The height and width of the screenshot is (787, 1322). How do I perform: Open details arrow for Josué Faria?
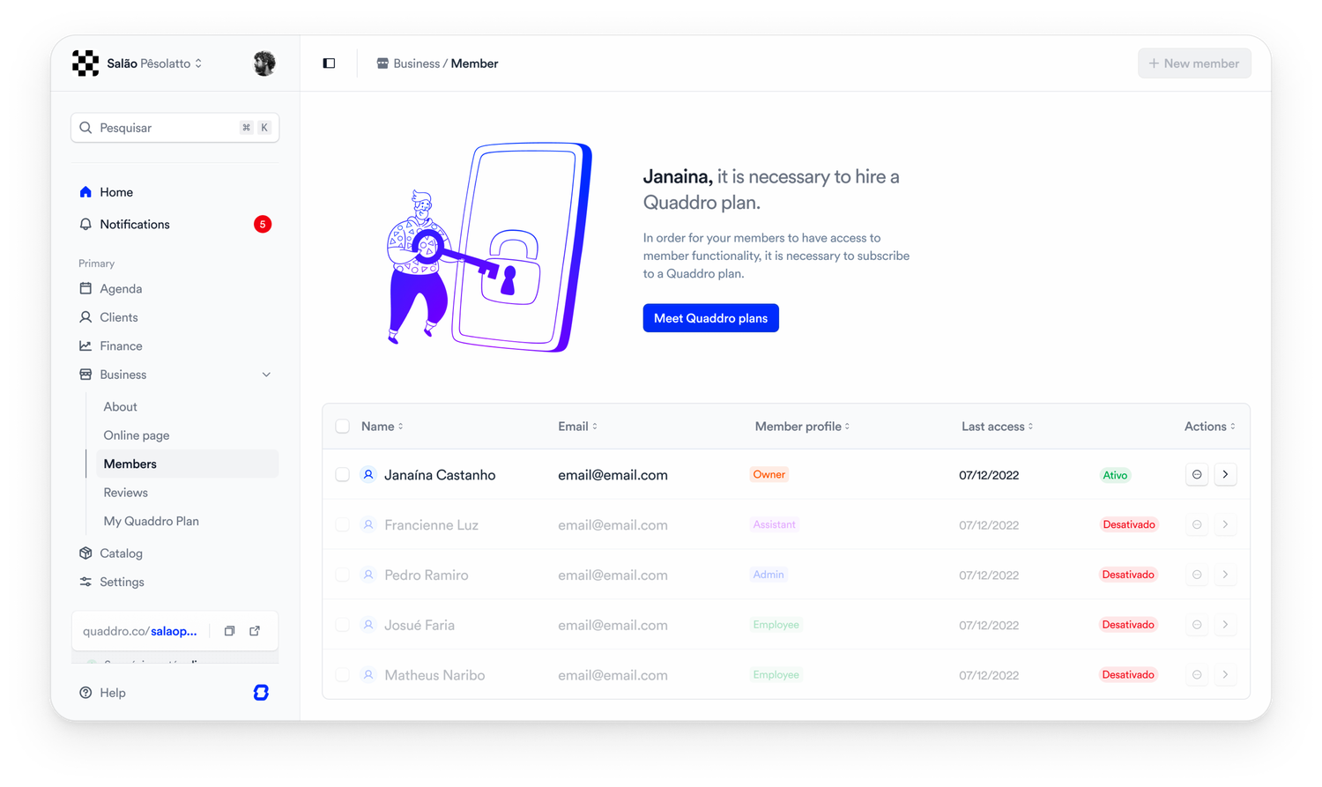(1225, 625)
